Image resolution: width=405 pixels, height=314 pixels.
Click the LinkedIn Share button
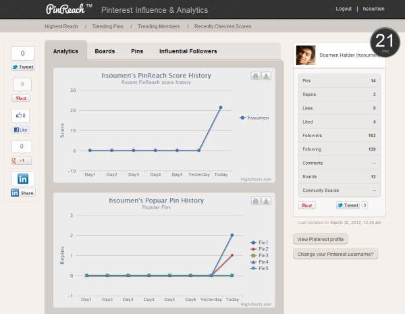point(23,193)
